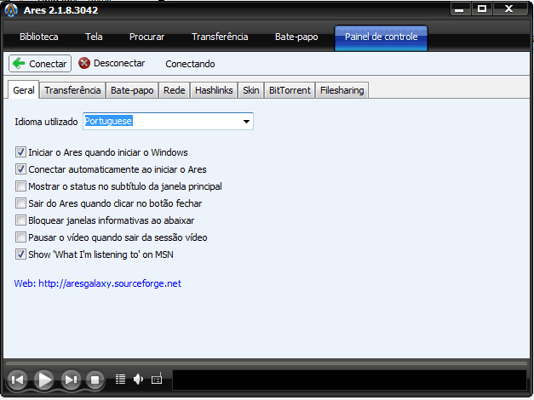Go to the Transferência main tab
534x400 pixels.
pos(220,37)
